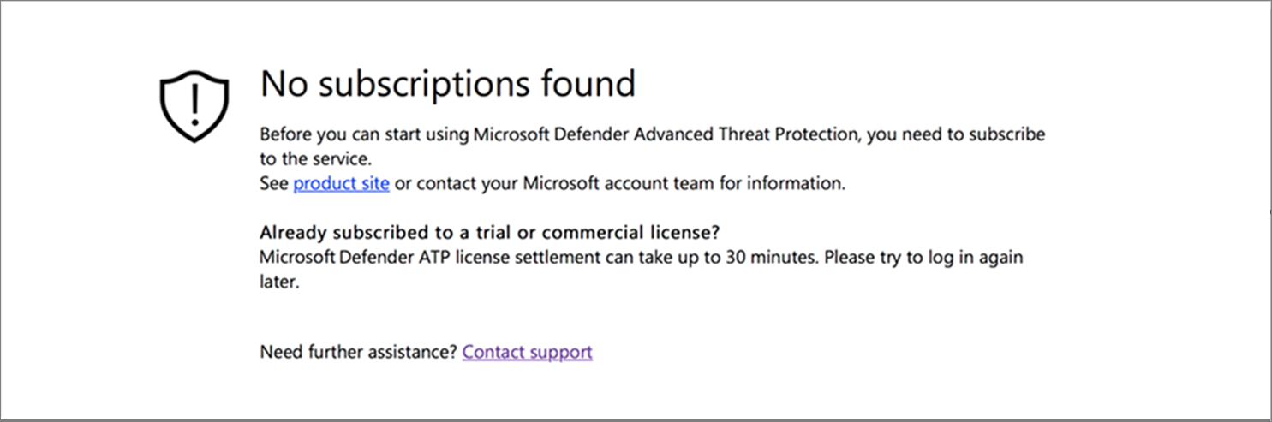This screenshot has width=1272, height=422.
Task: Click the word "later." ending the paragraph
Action: pyautogui.click(x=279, y=282)
